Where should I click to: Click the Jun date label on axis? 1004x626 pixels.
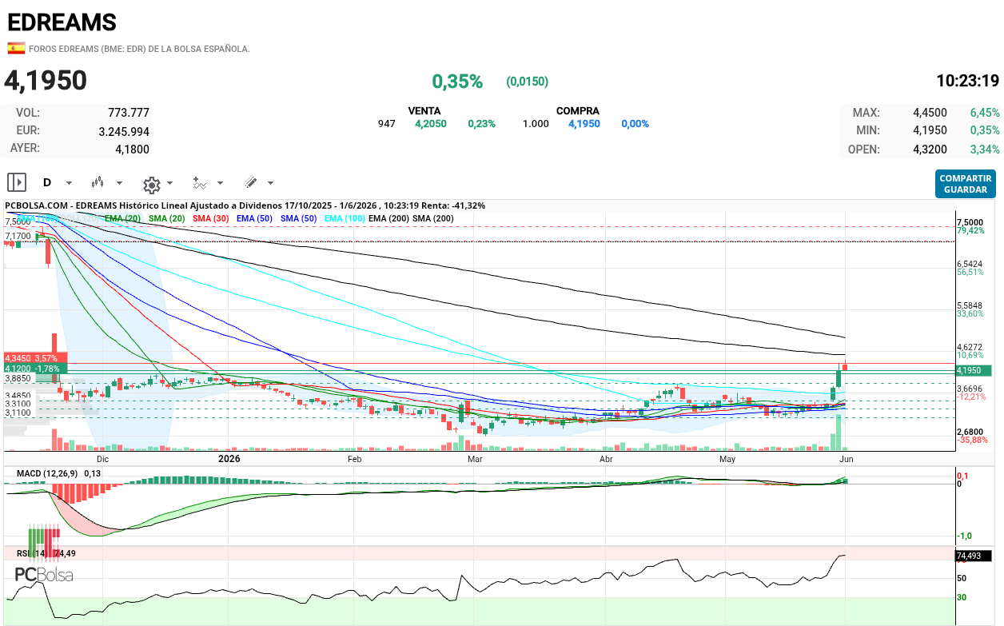tap(847, 460)
